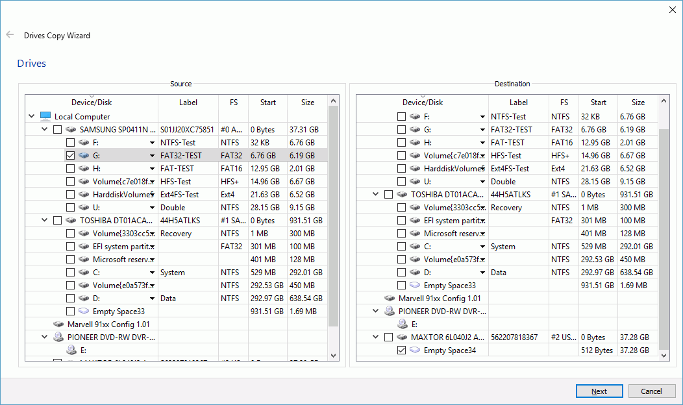Click the Marvell 91xx Config icon in Destination

[390, 299]
